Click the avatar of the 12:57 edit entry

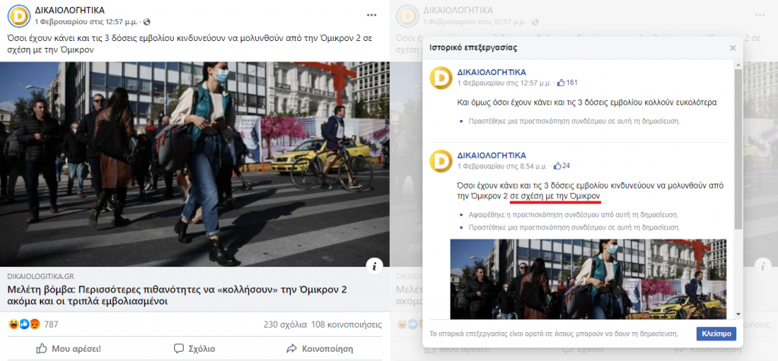tap(441, 78)
